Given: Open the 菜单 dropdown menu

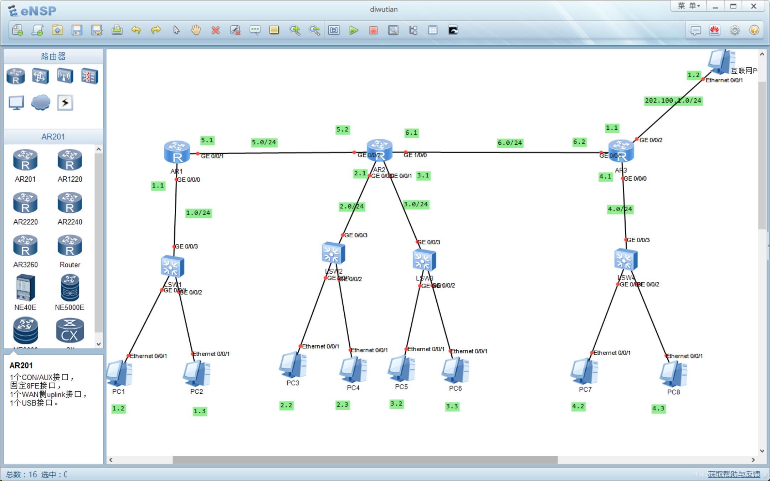Looking at the screenshot, I should click(x=688, y=6).
